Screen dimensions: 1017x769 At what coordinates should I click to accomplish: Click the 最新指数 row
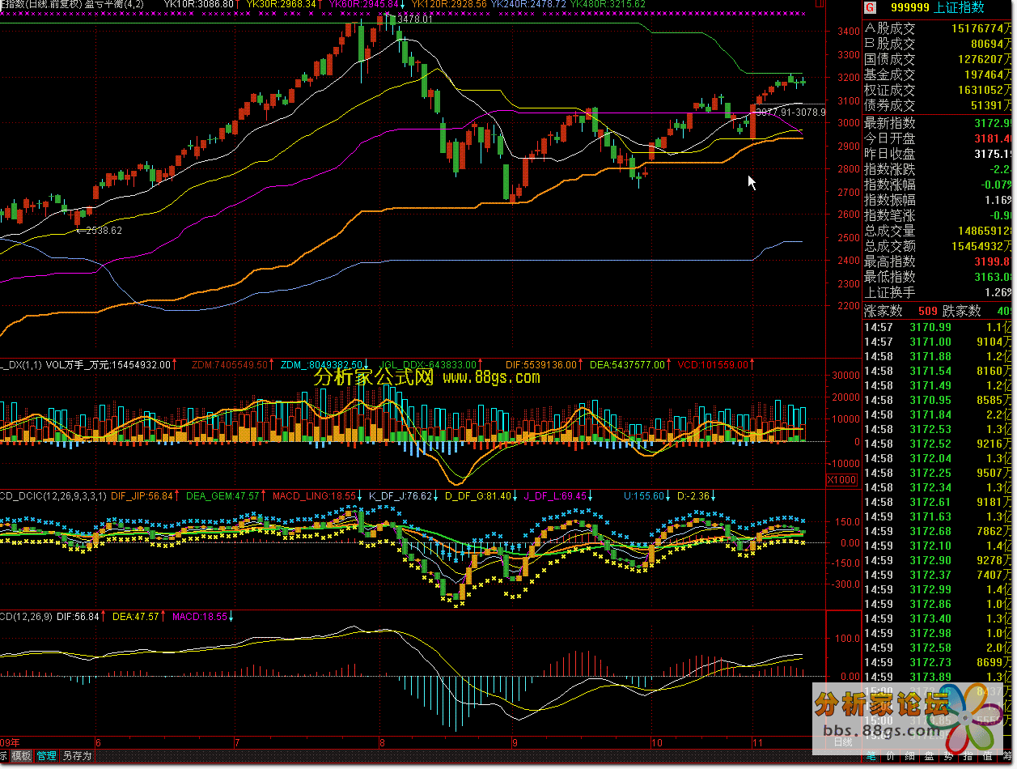coord(938,123)
